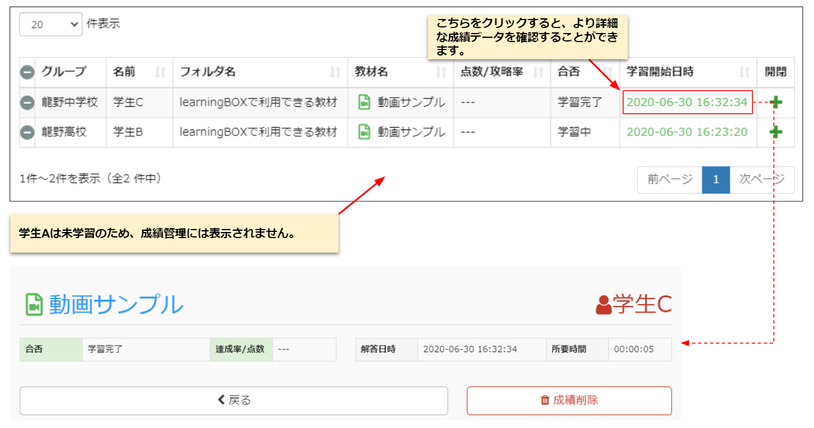Click green plus icon in 学生B row
Viewport: 814px width, 428px height.
pyautogui.click(x=776, y=132)
